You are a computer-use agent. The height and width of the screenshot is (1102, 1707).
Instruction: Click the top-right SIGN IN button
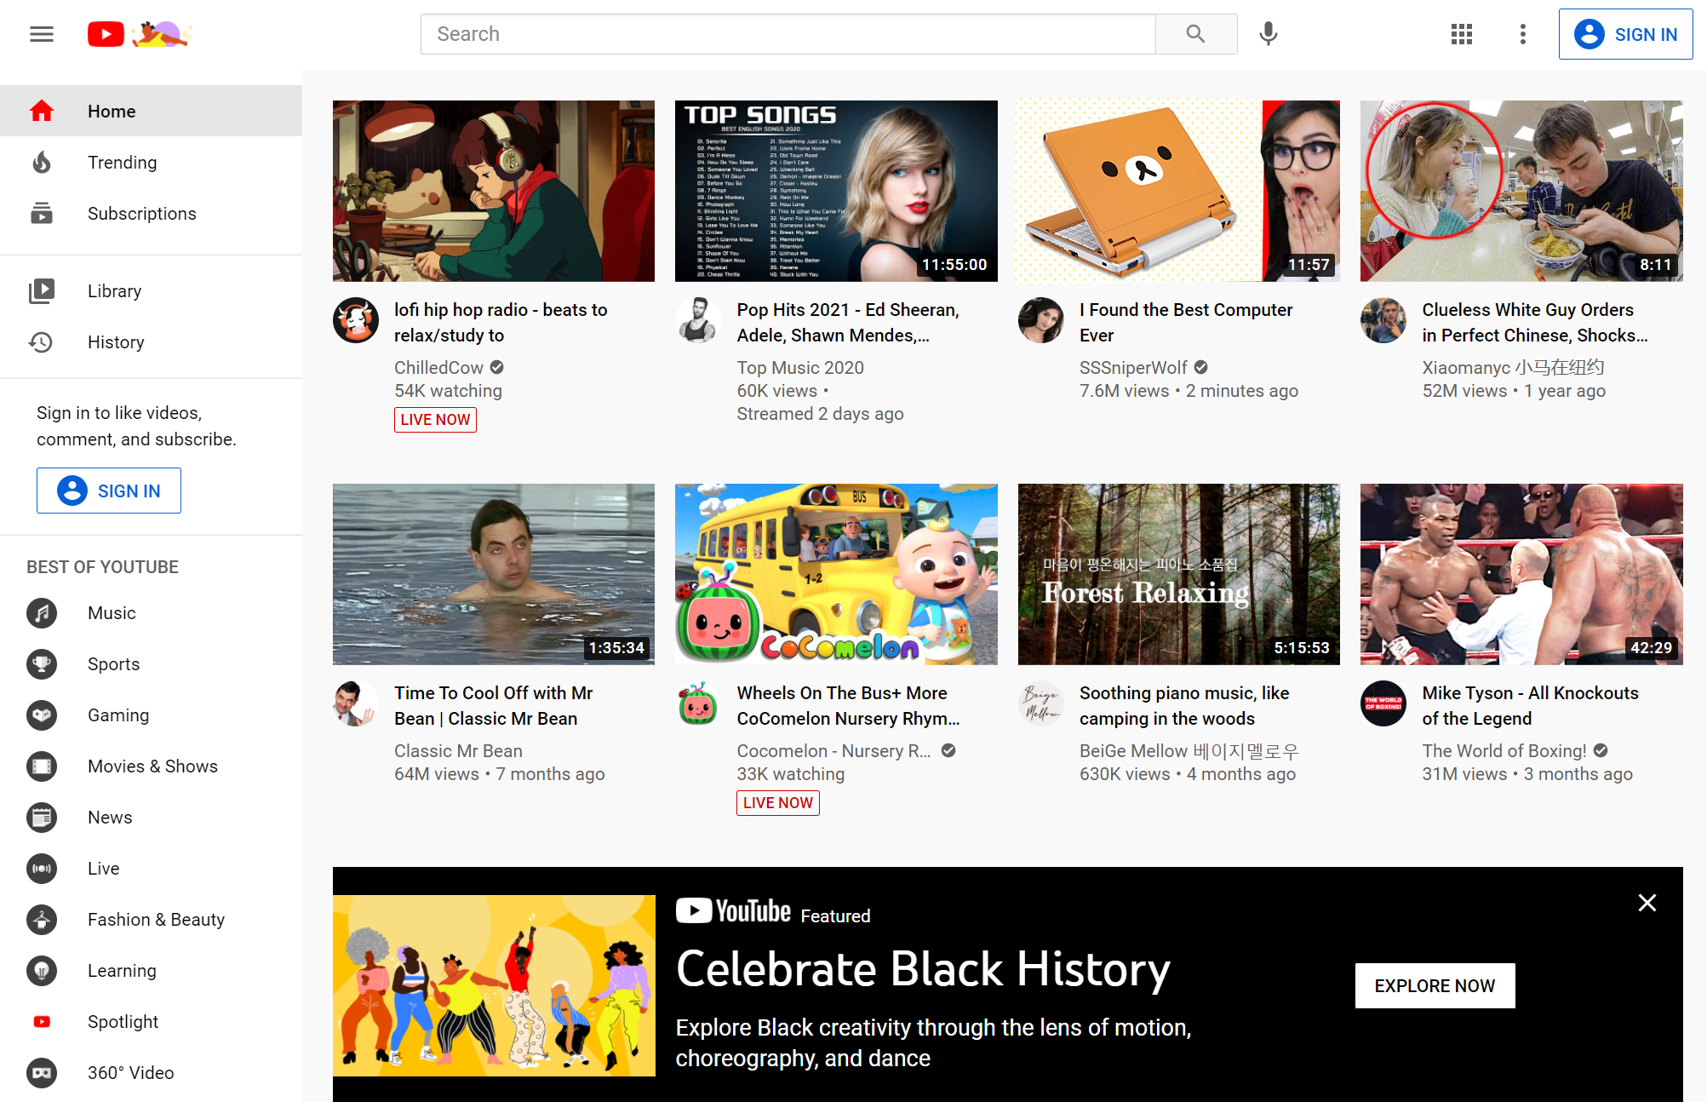point(1624,34)
